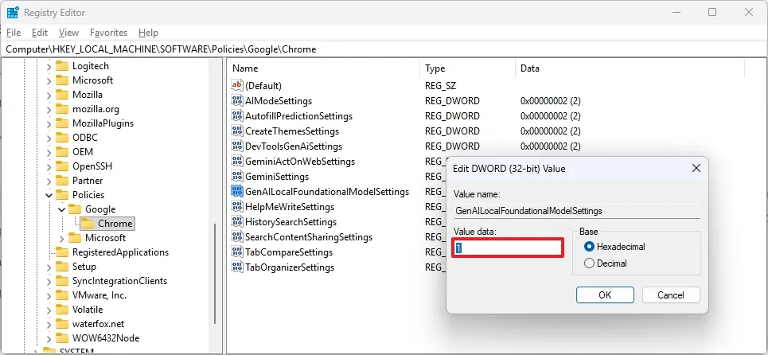This screenshot has height=355, width=768.
Task: Expand the Logitech key
Action: point(49,66)
